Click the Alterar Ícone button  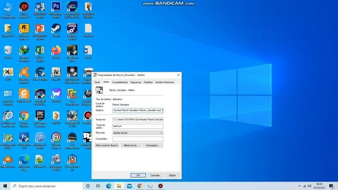click(131, 146)
